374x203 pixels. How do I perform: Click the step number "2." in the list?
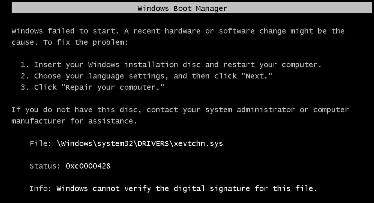(25, 76)
